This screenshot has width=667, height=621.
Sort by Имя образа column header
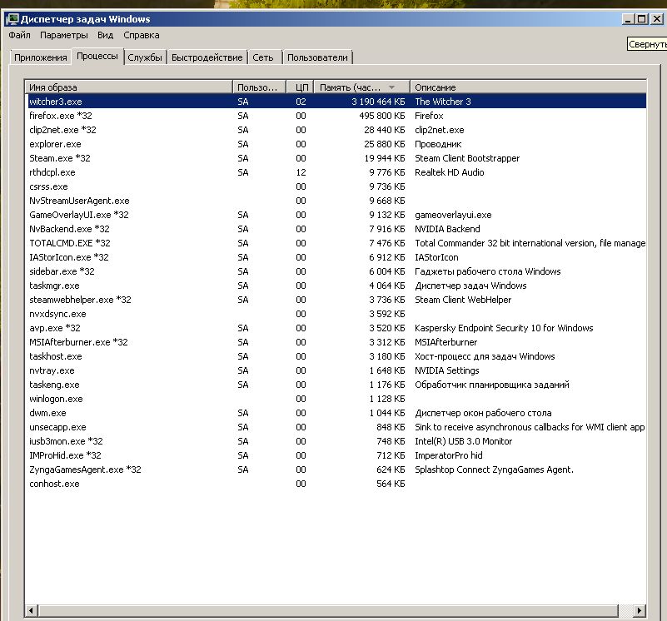[x=128, y=87]
